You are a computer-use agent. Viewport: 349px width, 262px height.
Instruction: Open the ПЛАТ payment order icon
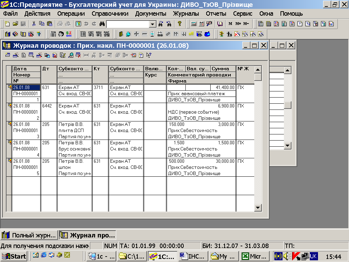pos(107,34)
